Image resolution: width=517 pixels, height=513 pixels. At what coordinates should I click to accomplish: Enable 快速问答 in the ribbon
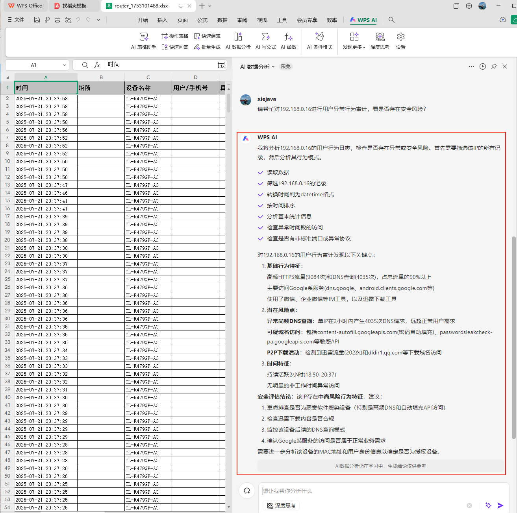point(175,47)
